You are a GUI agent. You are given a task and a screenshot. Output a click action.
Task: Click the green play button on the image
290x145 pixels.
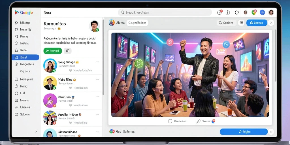(138, 63)
